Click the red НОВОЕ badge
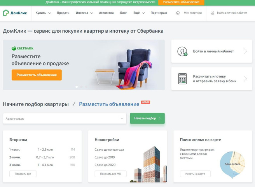 pyautogui.click(x=145, y=102)
